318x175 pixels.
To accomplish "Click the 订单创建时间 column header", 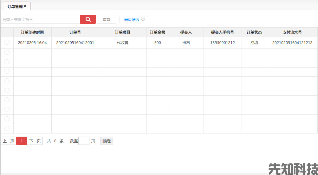I will click(32, 32).
